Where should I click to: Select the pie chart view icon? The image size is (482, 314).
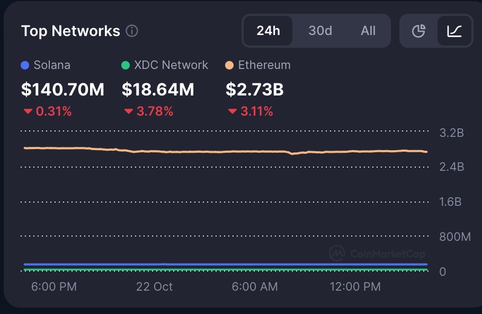pyautogui.click(x=419, y=31)
